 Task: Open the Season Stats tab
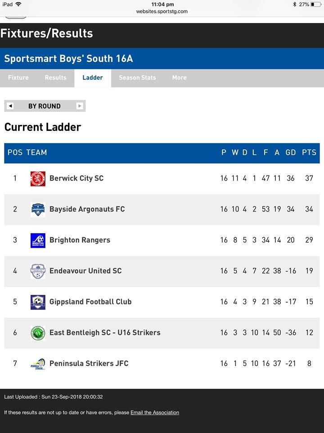tap(138, 78)
